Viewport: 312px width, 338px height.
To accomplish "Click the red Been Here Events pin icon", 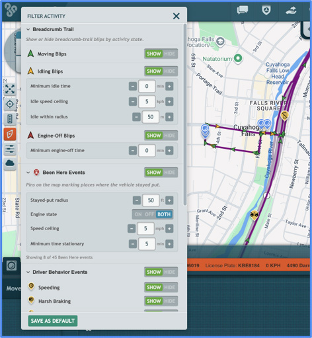I will (36, 173).
